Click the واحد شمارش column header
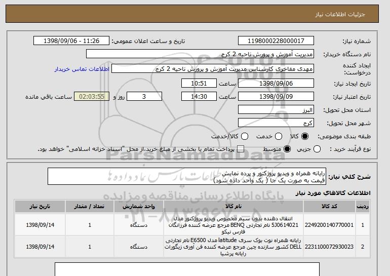The height and width of the screenshot is (276, 390). coord(139,207)
